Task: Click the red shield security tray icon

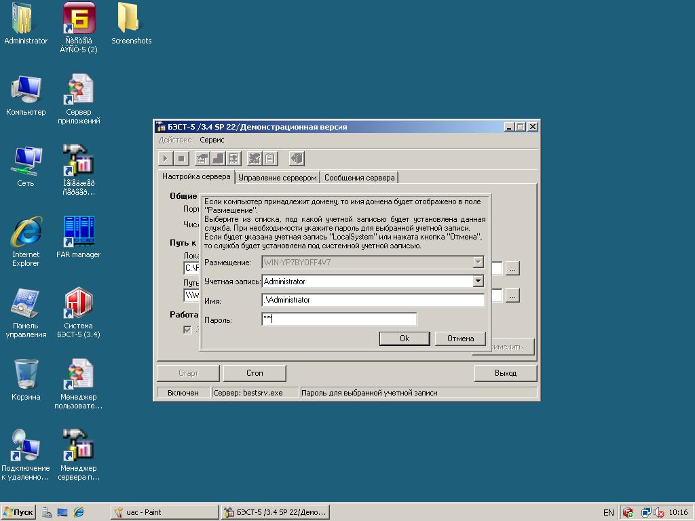Action: 628,513
